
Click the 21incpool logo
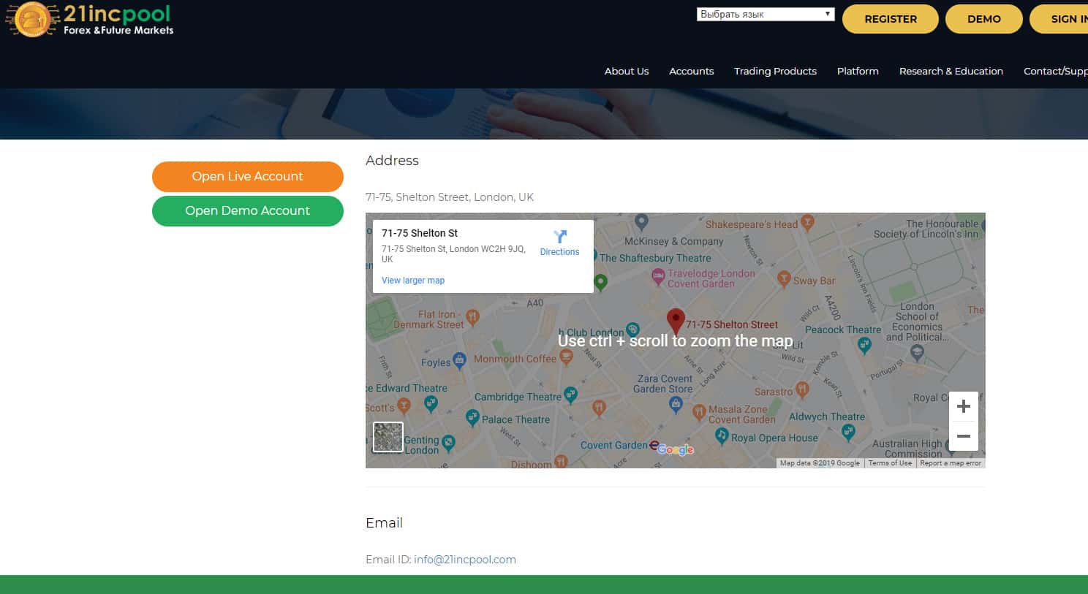pos(90,20)
